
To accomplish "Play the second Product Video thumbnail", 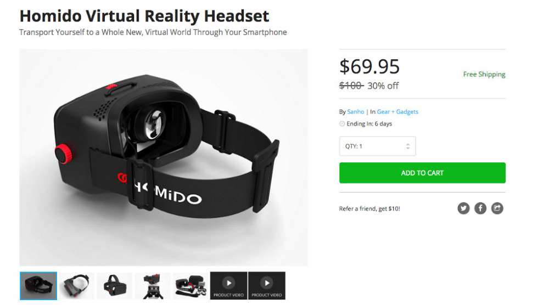I will 267,285.
